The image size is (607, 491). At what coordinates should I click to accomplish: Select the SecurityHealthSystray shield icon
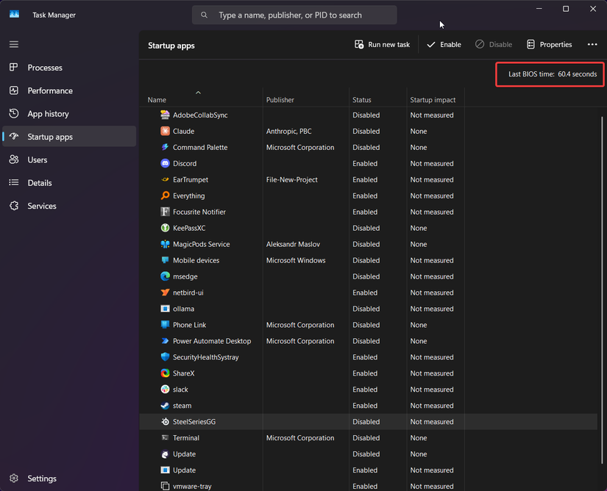click(x=166, y=357)
